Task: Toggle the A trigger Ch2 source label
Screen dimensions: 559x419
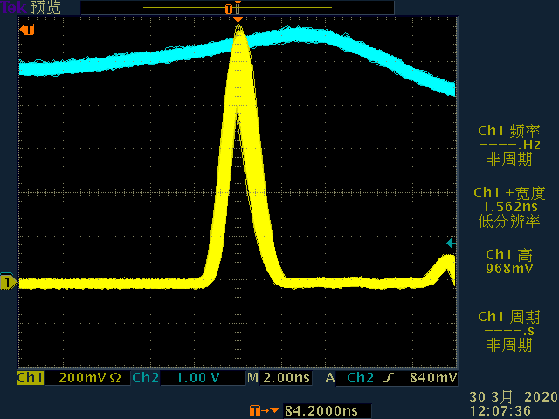Action: [x=360, y=379]
